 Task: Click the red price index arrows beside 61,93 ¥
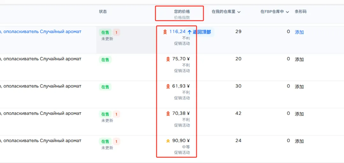pyautogui.click(x=168, y=86)
